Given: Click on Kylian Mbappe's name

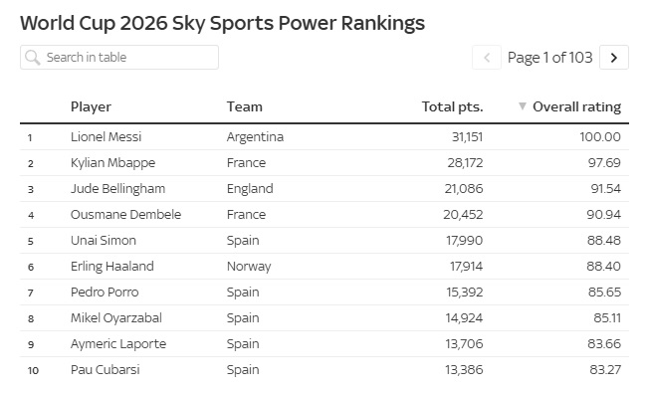Looking at the screenshot, I should 112,163.
